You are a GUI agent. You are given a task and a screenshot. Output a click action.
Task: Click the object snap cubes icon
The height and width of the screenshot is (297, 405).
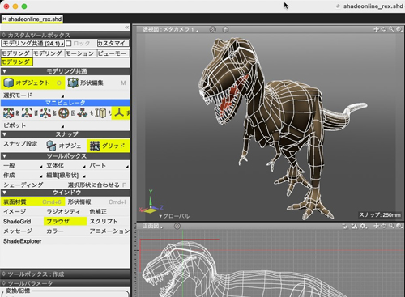51,146
